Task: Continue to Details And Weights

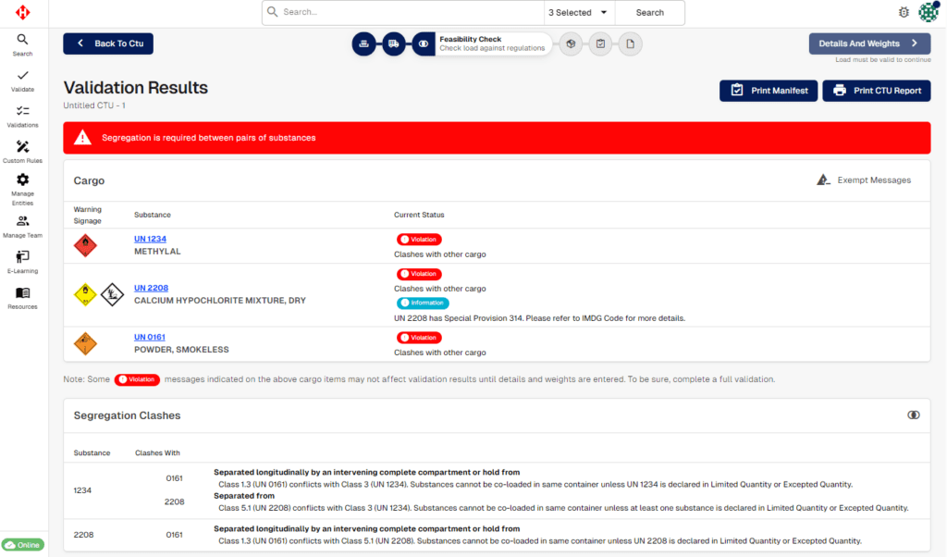Action: coord(868,43)
